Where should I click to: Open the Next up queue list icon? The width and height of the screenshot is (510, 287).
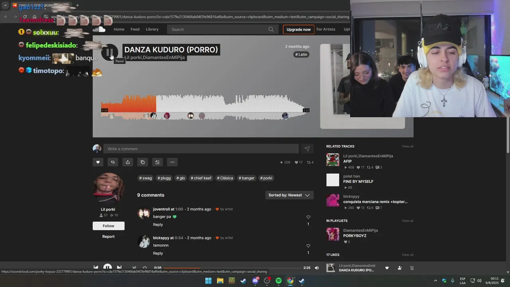pos(412,268)
